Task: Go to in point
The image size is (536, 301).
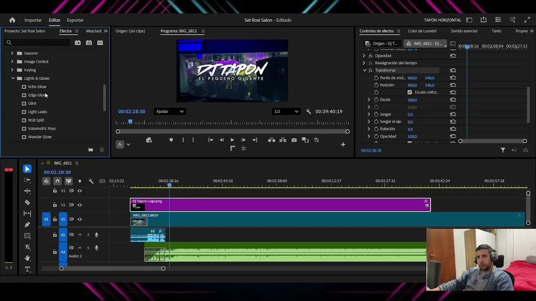Action: tap(211, 140)
